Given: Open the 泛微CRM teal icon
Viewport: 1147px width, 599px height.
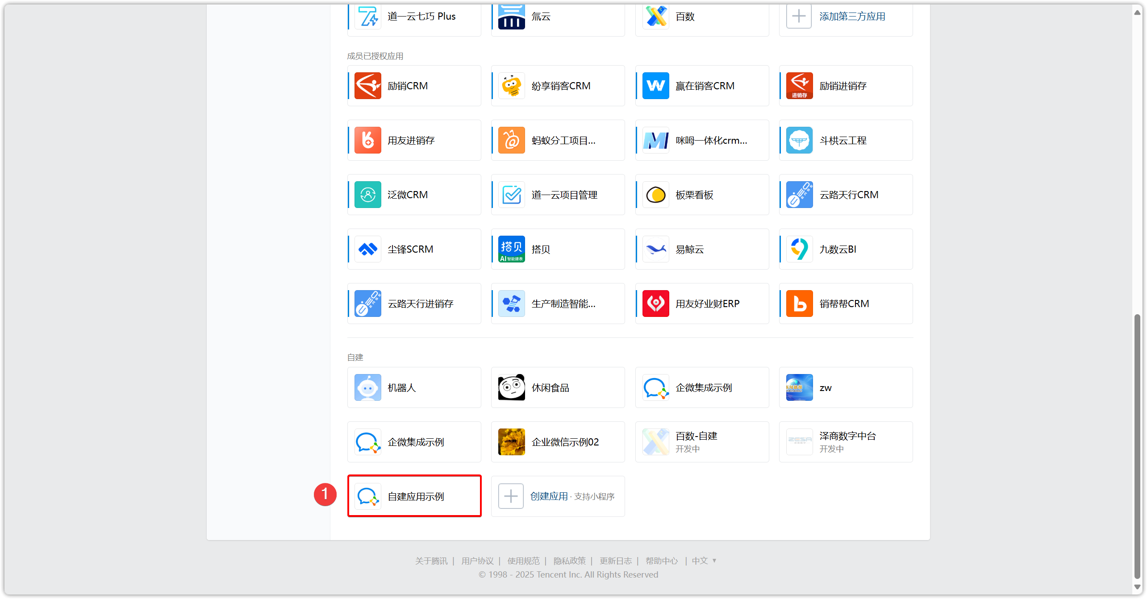Looking at the screenshot, I should (367, 195).
